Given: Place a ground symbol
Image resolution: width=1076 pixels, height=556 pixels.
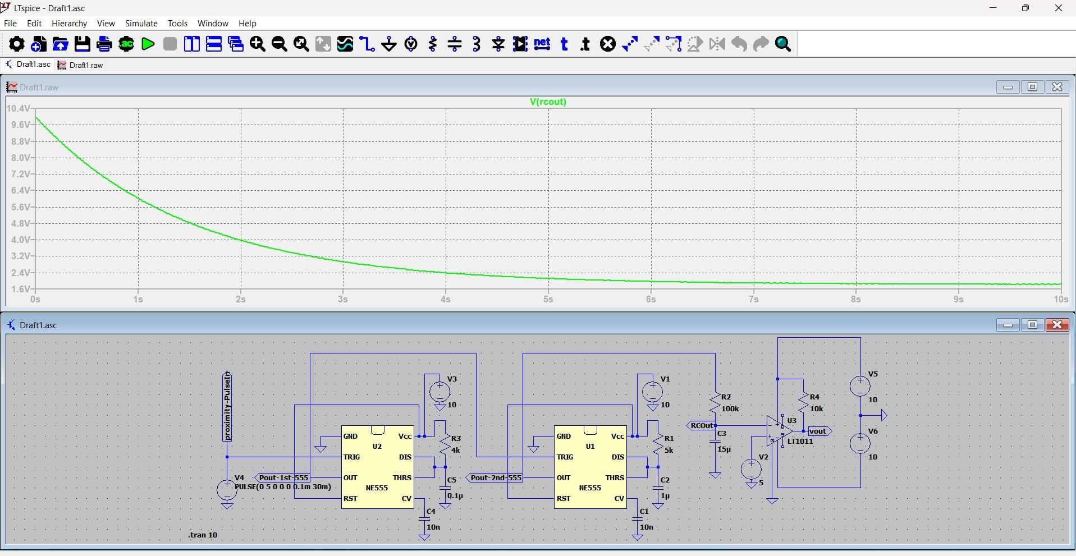Looking at the screenshot, I should pyautogui.click(x=389, y=44).
